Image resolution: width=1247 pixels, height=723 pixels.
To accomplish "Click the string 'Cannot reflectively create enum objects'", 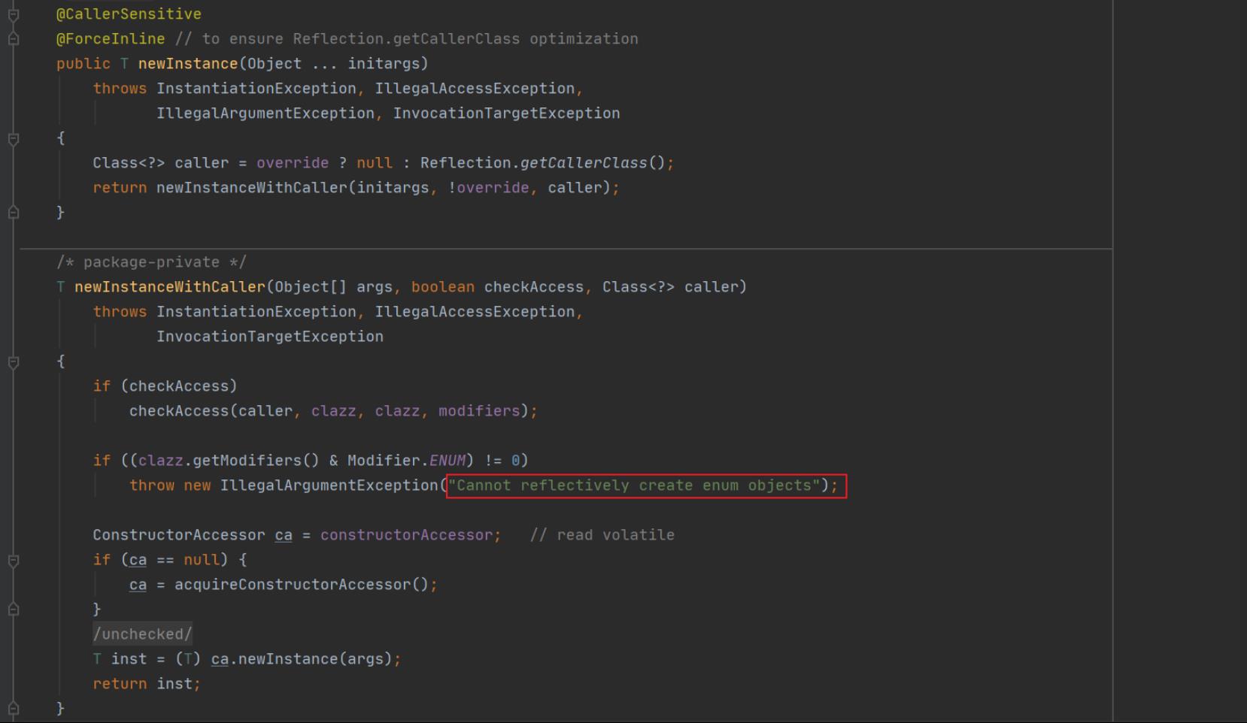I will [634, 486].
